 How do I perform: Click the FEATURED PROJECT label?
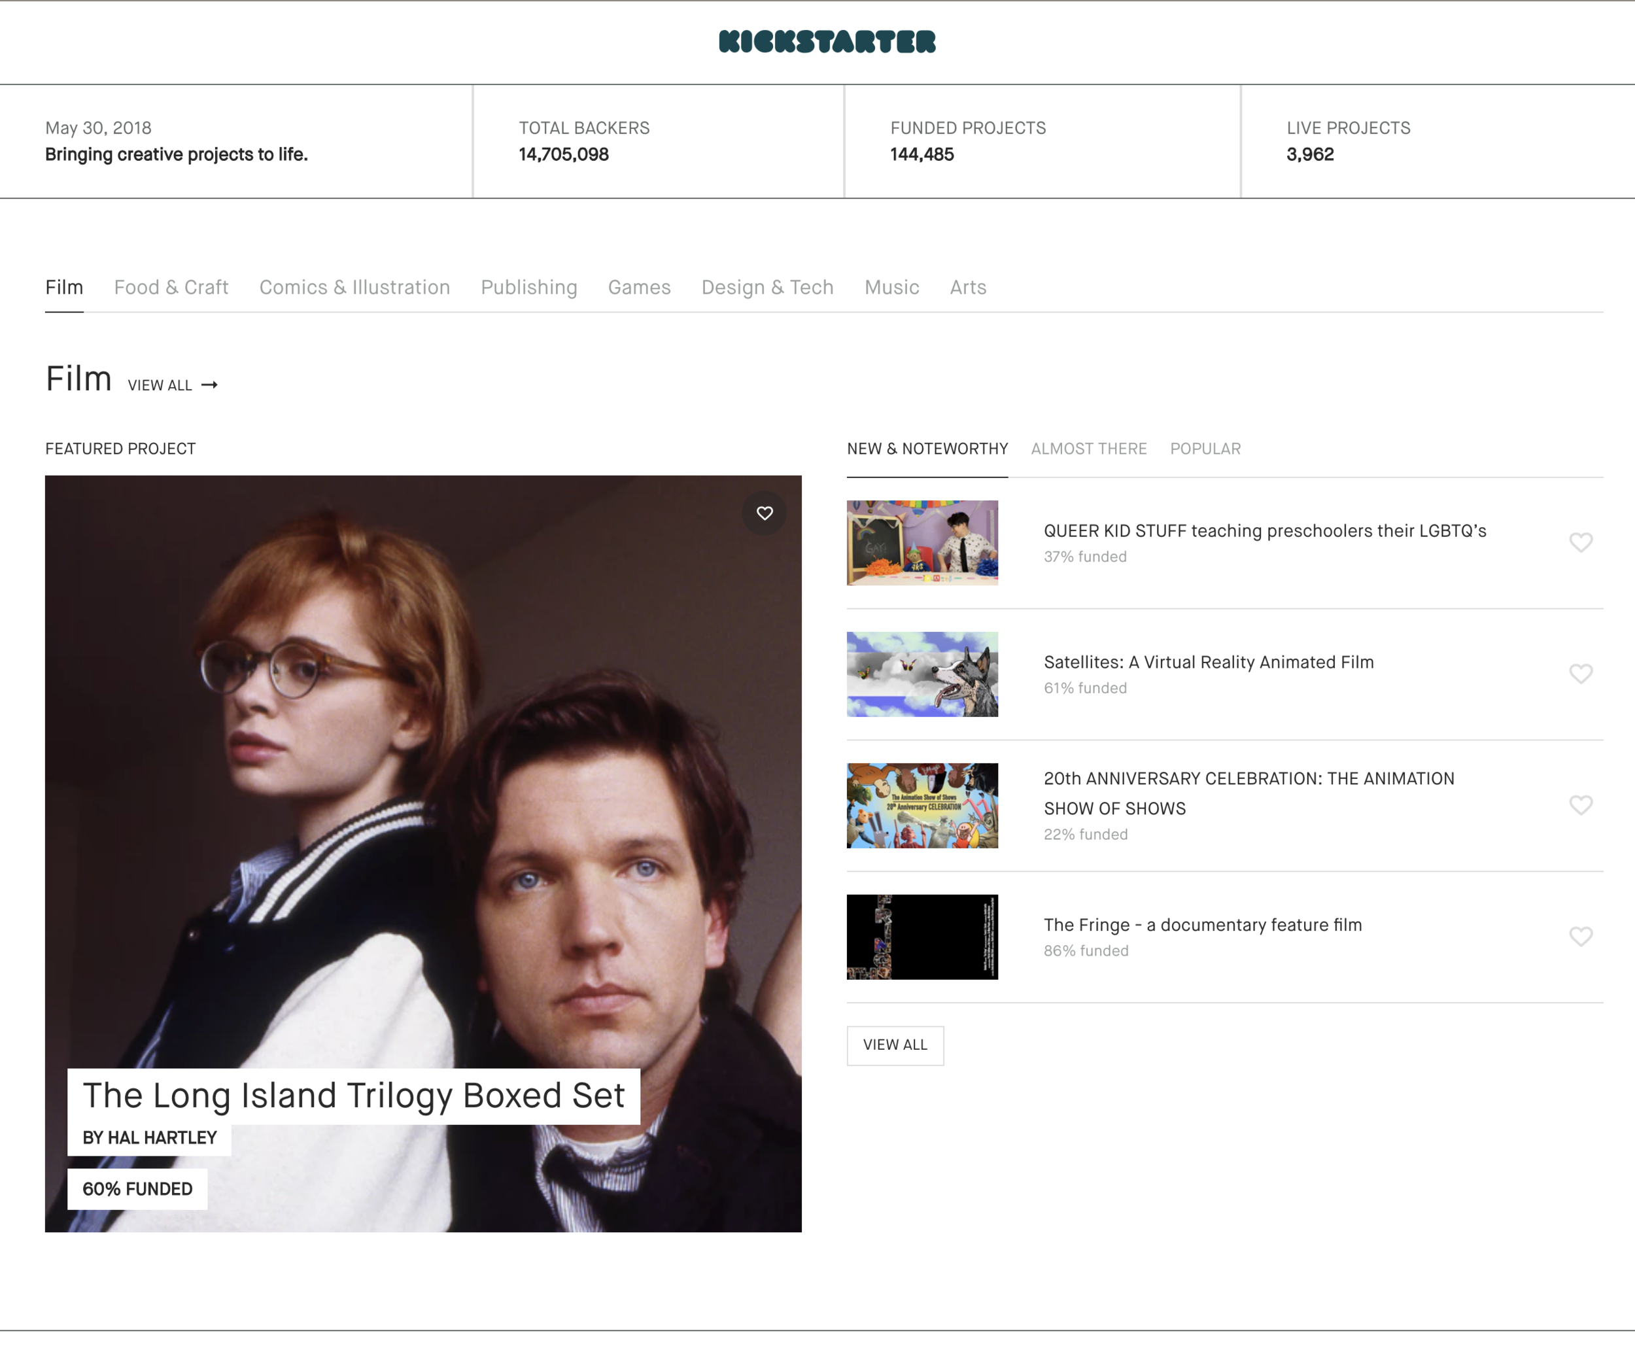[120, 449]
